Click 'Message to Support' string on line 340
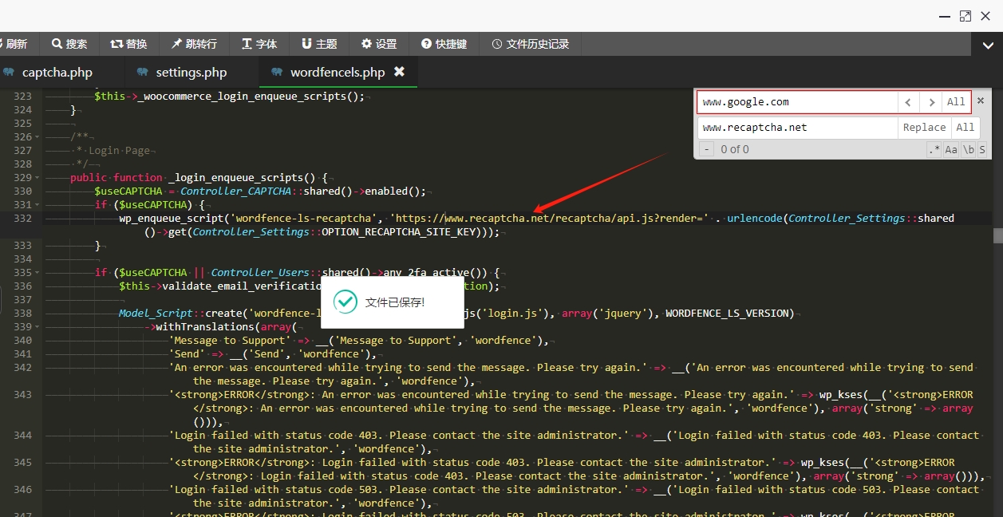The image size is (1003, 517). tap(230, 341)
